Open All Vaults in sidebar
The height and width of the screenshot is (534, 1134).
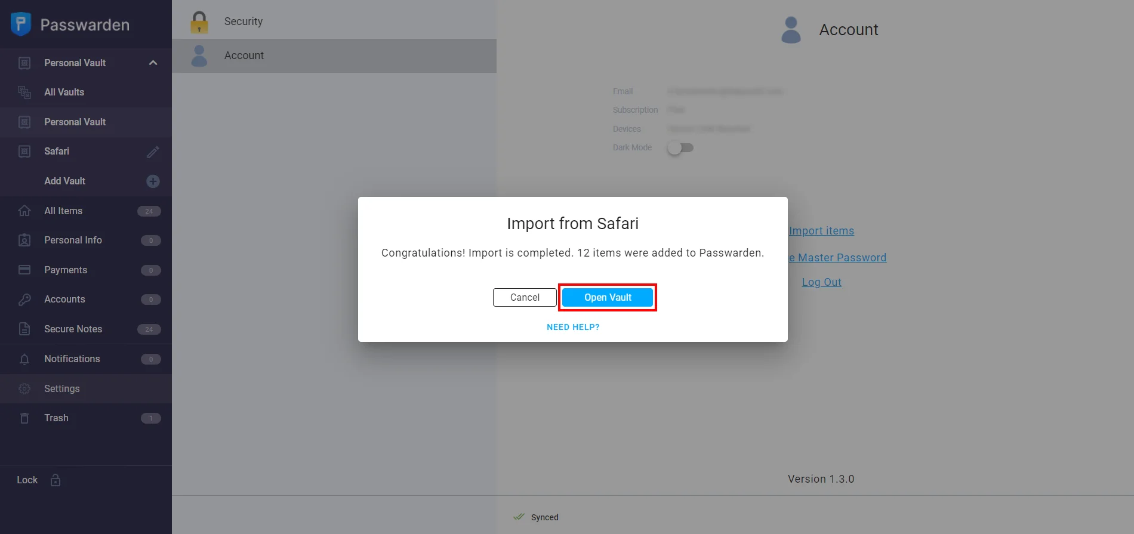(64, 92)
